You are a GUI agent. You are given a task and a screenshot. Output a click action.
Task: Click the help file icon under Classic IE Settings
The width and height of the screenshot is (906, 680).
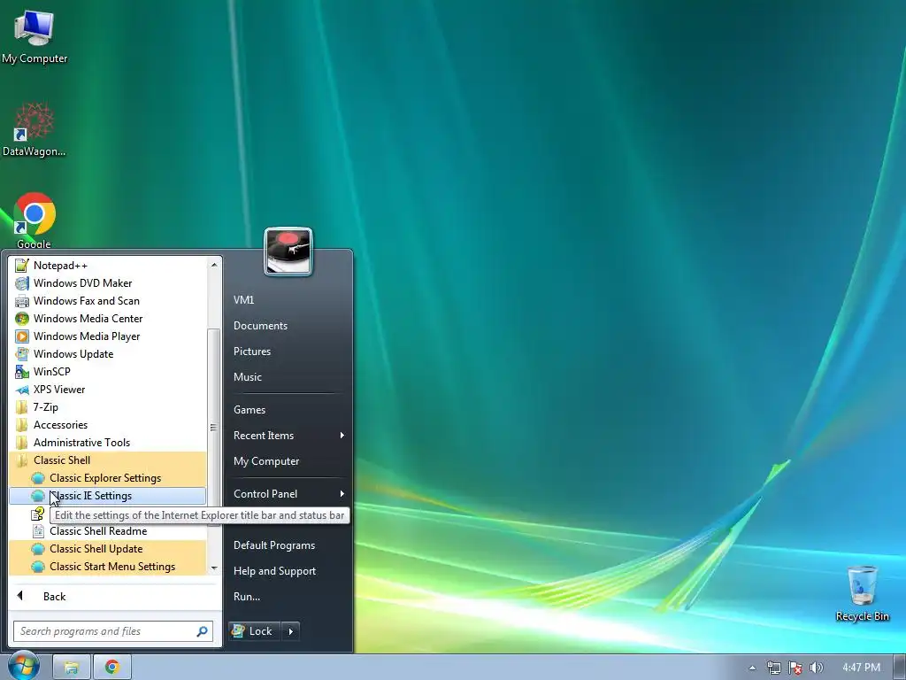pyautogui.click(x=37, y=513)
